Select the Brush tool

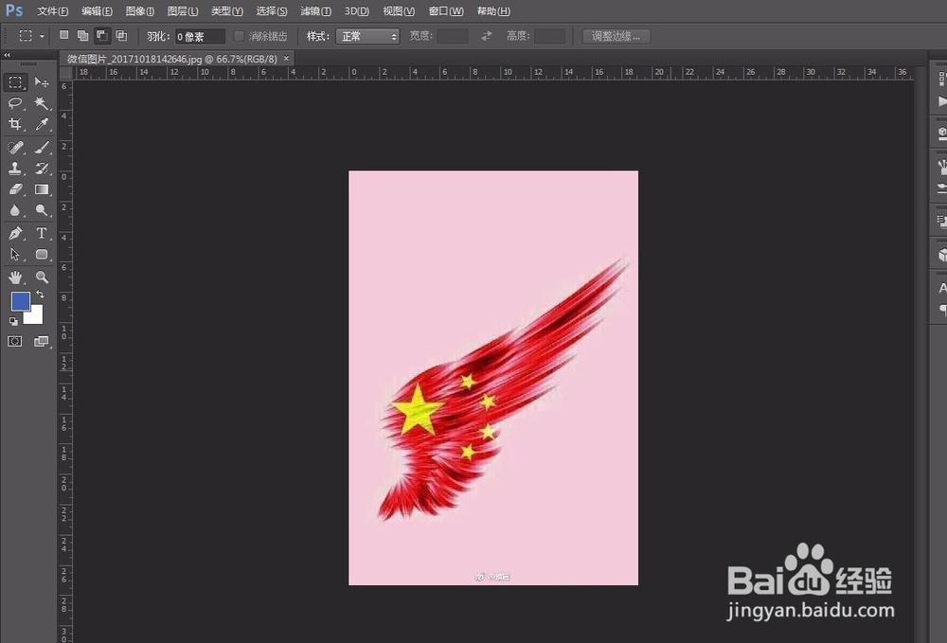coord(42,148)
